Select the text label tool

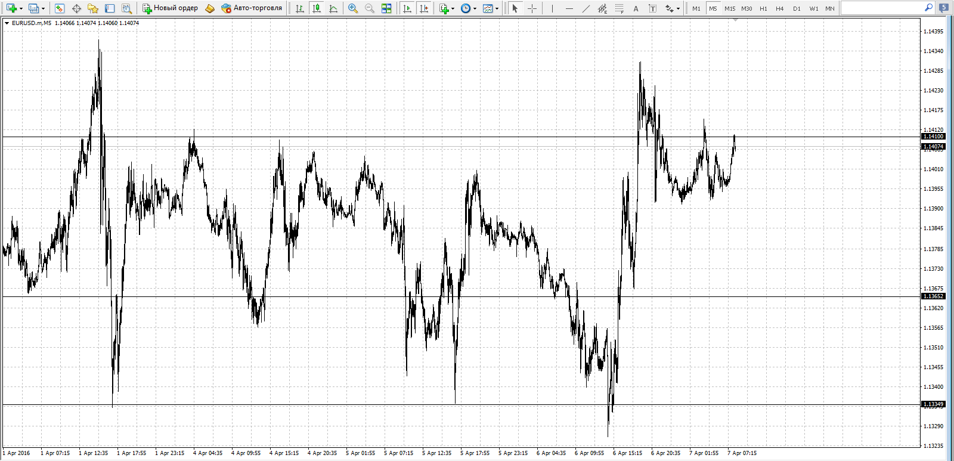[653, 8]
